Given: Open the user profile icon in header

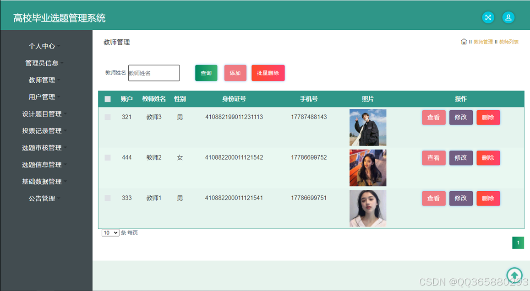Looking at the screenshot, I should [508, 17].
